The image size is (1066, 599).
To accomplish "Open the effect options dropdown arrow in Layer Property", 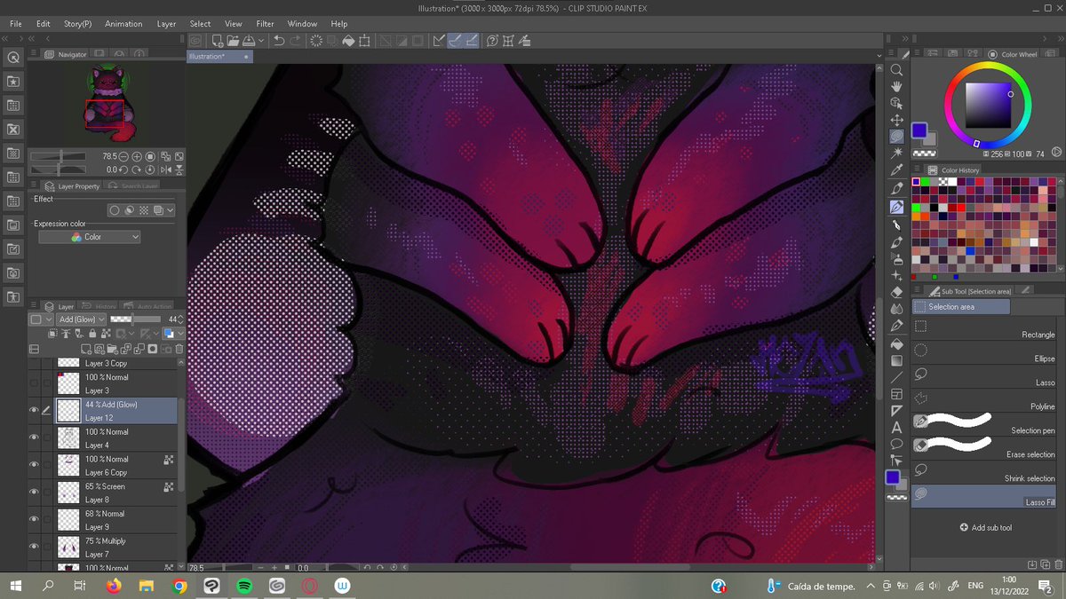I will (x=170, y=210).
